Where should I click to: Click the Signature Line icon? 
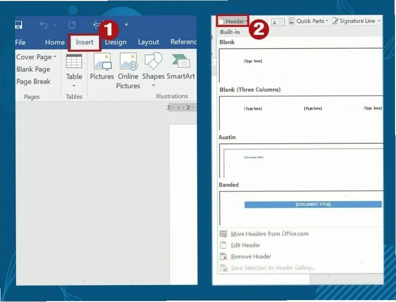pyautogui.click(x=335, y=21)
